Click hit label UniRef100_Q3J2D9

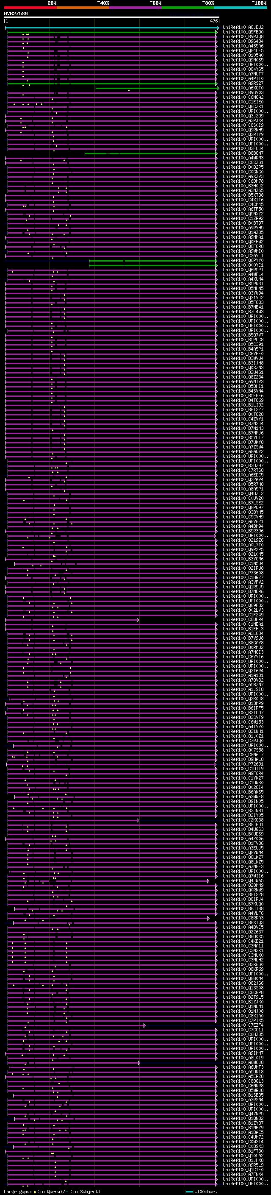click(243, 116)
